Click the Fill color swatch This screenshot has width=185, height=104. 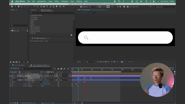(100, 7)
